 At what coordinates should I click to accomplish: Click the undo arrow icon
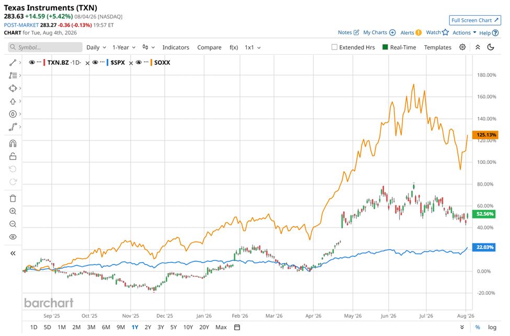pos(13,169)
